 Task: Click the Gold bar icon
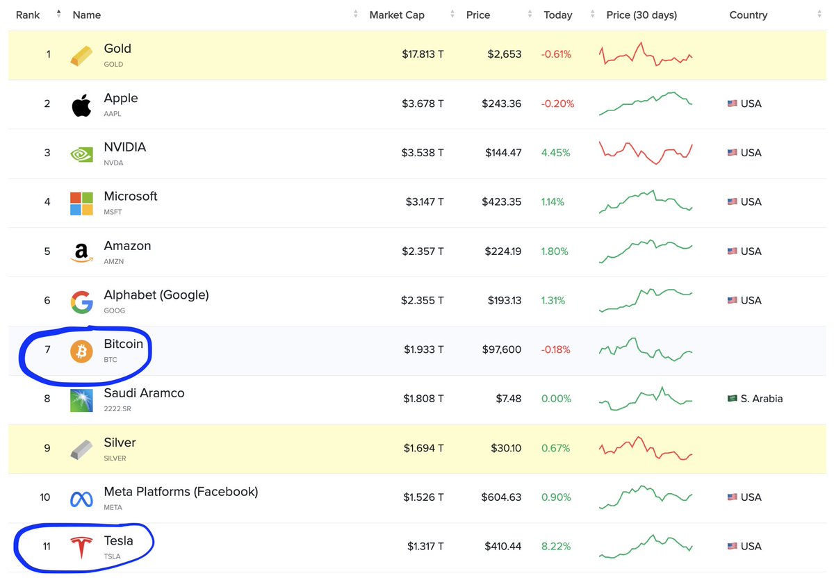(81, 55)
